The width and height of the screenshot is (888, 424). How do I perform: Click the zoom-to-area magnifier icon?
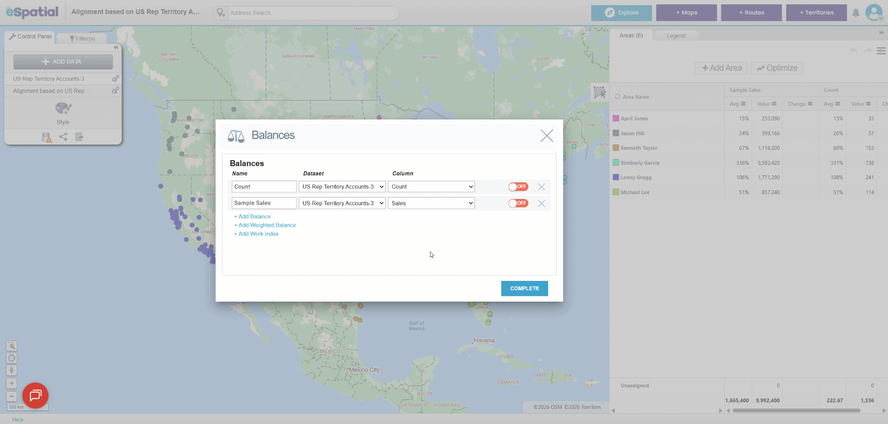(x=12, y=346)
